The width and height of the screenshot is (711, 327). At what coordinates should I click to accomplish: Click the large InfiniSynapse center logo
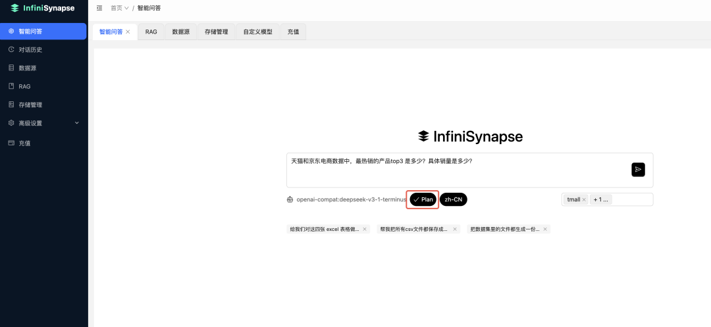click(470, 136)
